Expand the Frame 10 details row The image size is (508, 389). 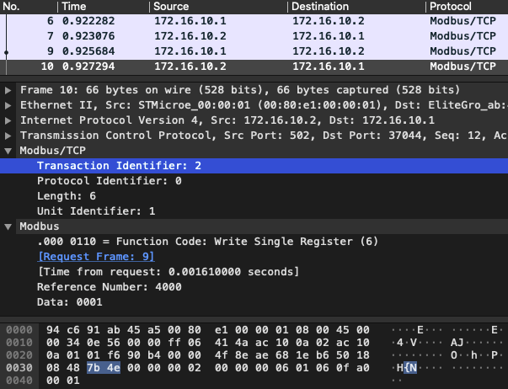pos(8,90)
